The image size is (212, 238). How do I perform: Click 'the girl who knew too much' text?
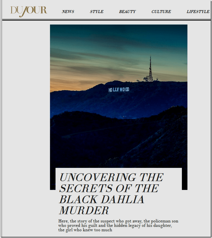pyautogui.click(x=85, y=230)
